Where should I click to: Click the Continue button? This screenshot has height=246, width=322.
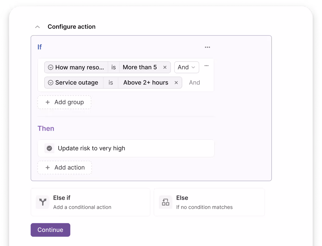(x=50, y=230)
